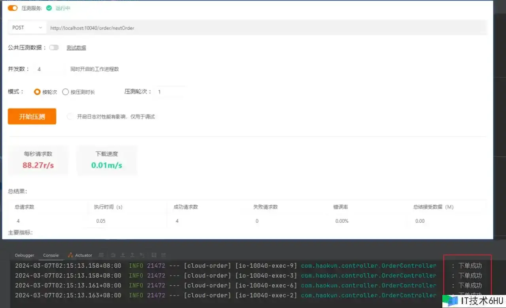Image resolution: width=506 pixels, height=308 pixels.
Task: Select the 按轮次 mode radio button
Action: point(37,92)
